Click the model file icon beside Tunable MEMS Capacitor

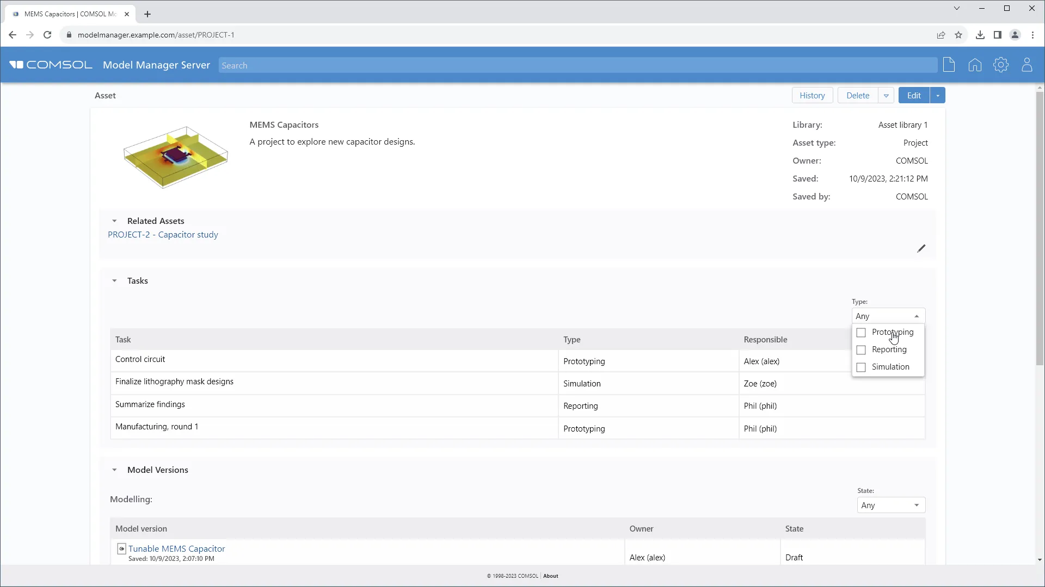click(x=121, y=549)
